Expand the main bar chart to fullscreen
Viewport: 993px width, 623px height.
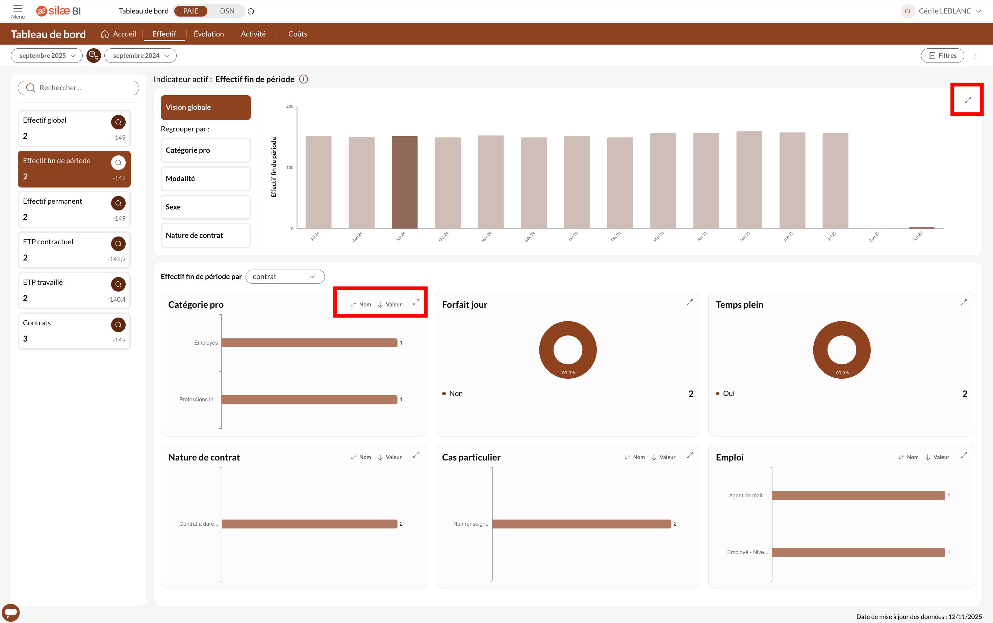(967, 100)
